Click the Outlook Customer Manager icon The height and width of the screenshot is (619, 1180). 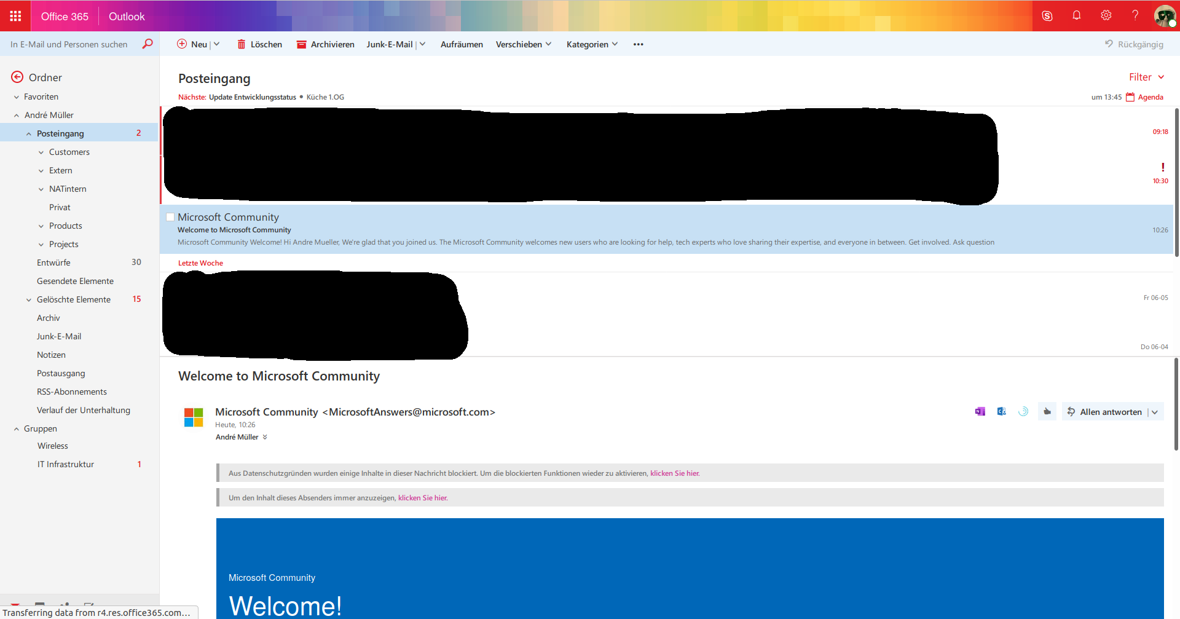click(x=1002, y=412)
